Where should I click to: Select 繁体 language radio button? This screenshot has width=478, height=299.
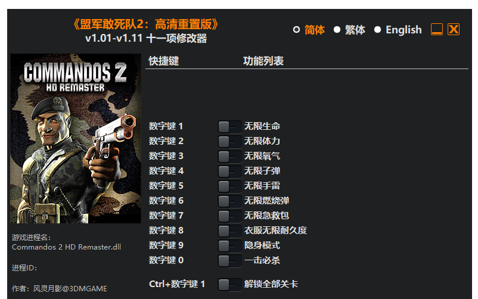click(x=337, y=30)
